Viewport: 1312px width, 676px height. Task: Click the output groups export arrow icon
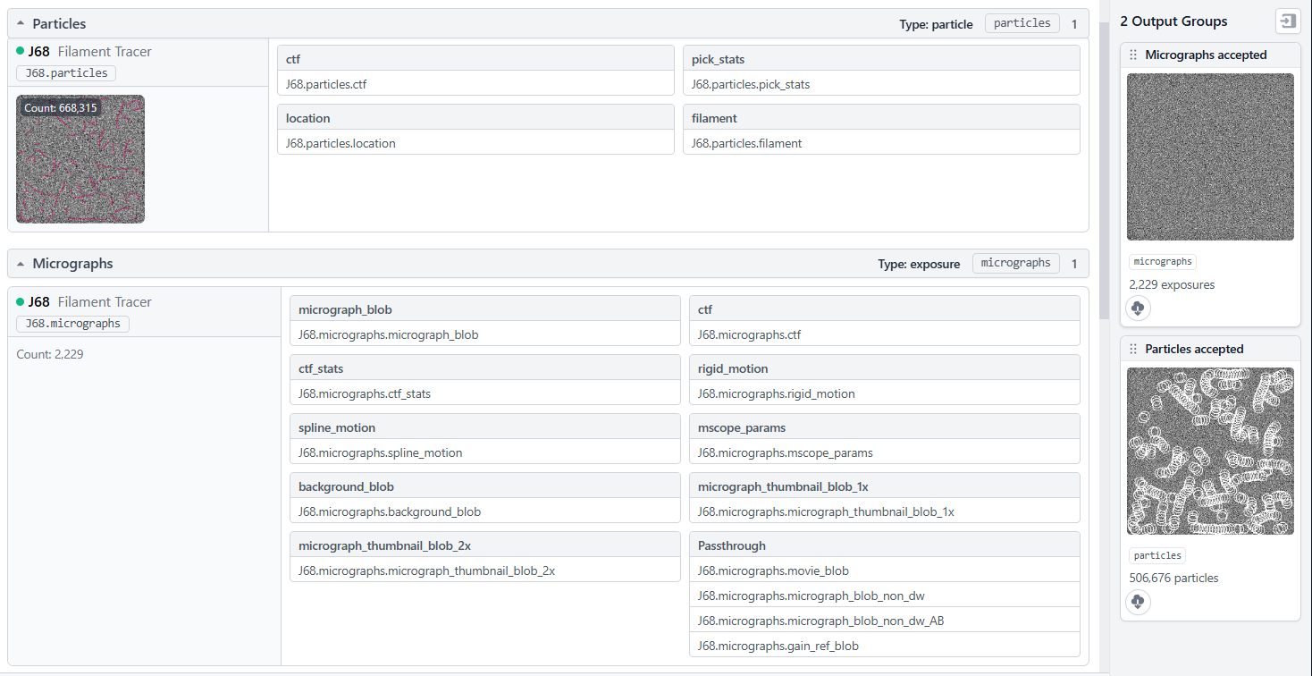click(1287, 21)
